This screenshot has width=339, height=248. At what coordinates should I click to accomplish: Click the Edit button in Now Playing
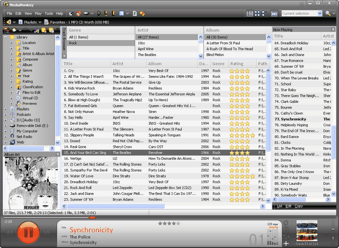click(x=289, y=206)
